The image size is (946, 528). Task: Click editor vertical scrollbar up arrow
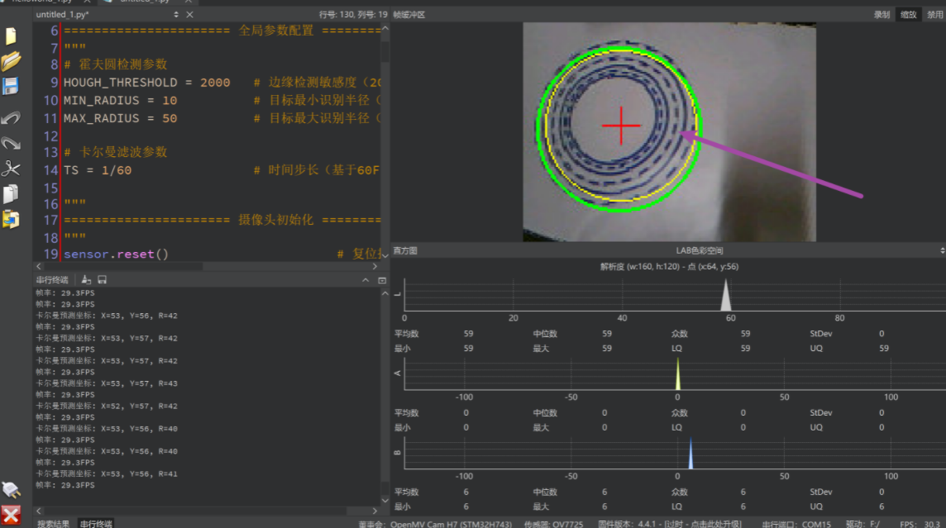(x=385, y=28)
